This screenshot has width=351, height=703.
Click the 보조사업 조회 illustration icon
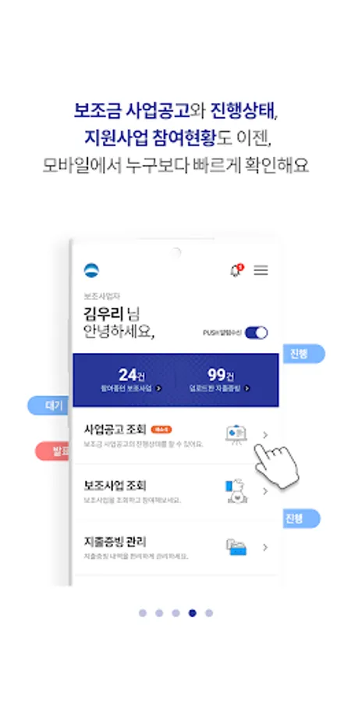(236, 491)
